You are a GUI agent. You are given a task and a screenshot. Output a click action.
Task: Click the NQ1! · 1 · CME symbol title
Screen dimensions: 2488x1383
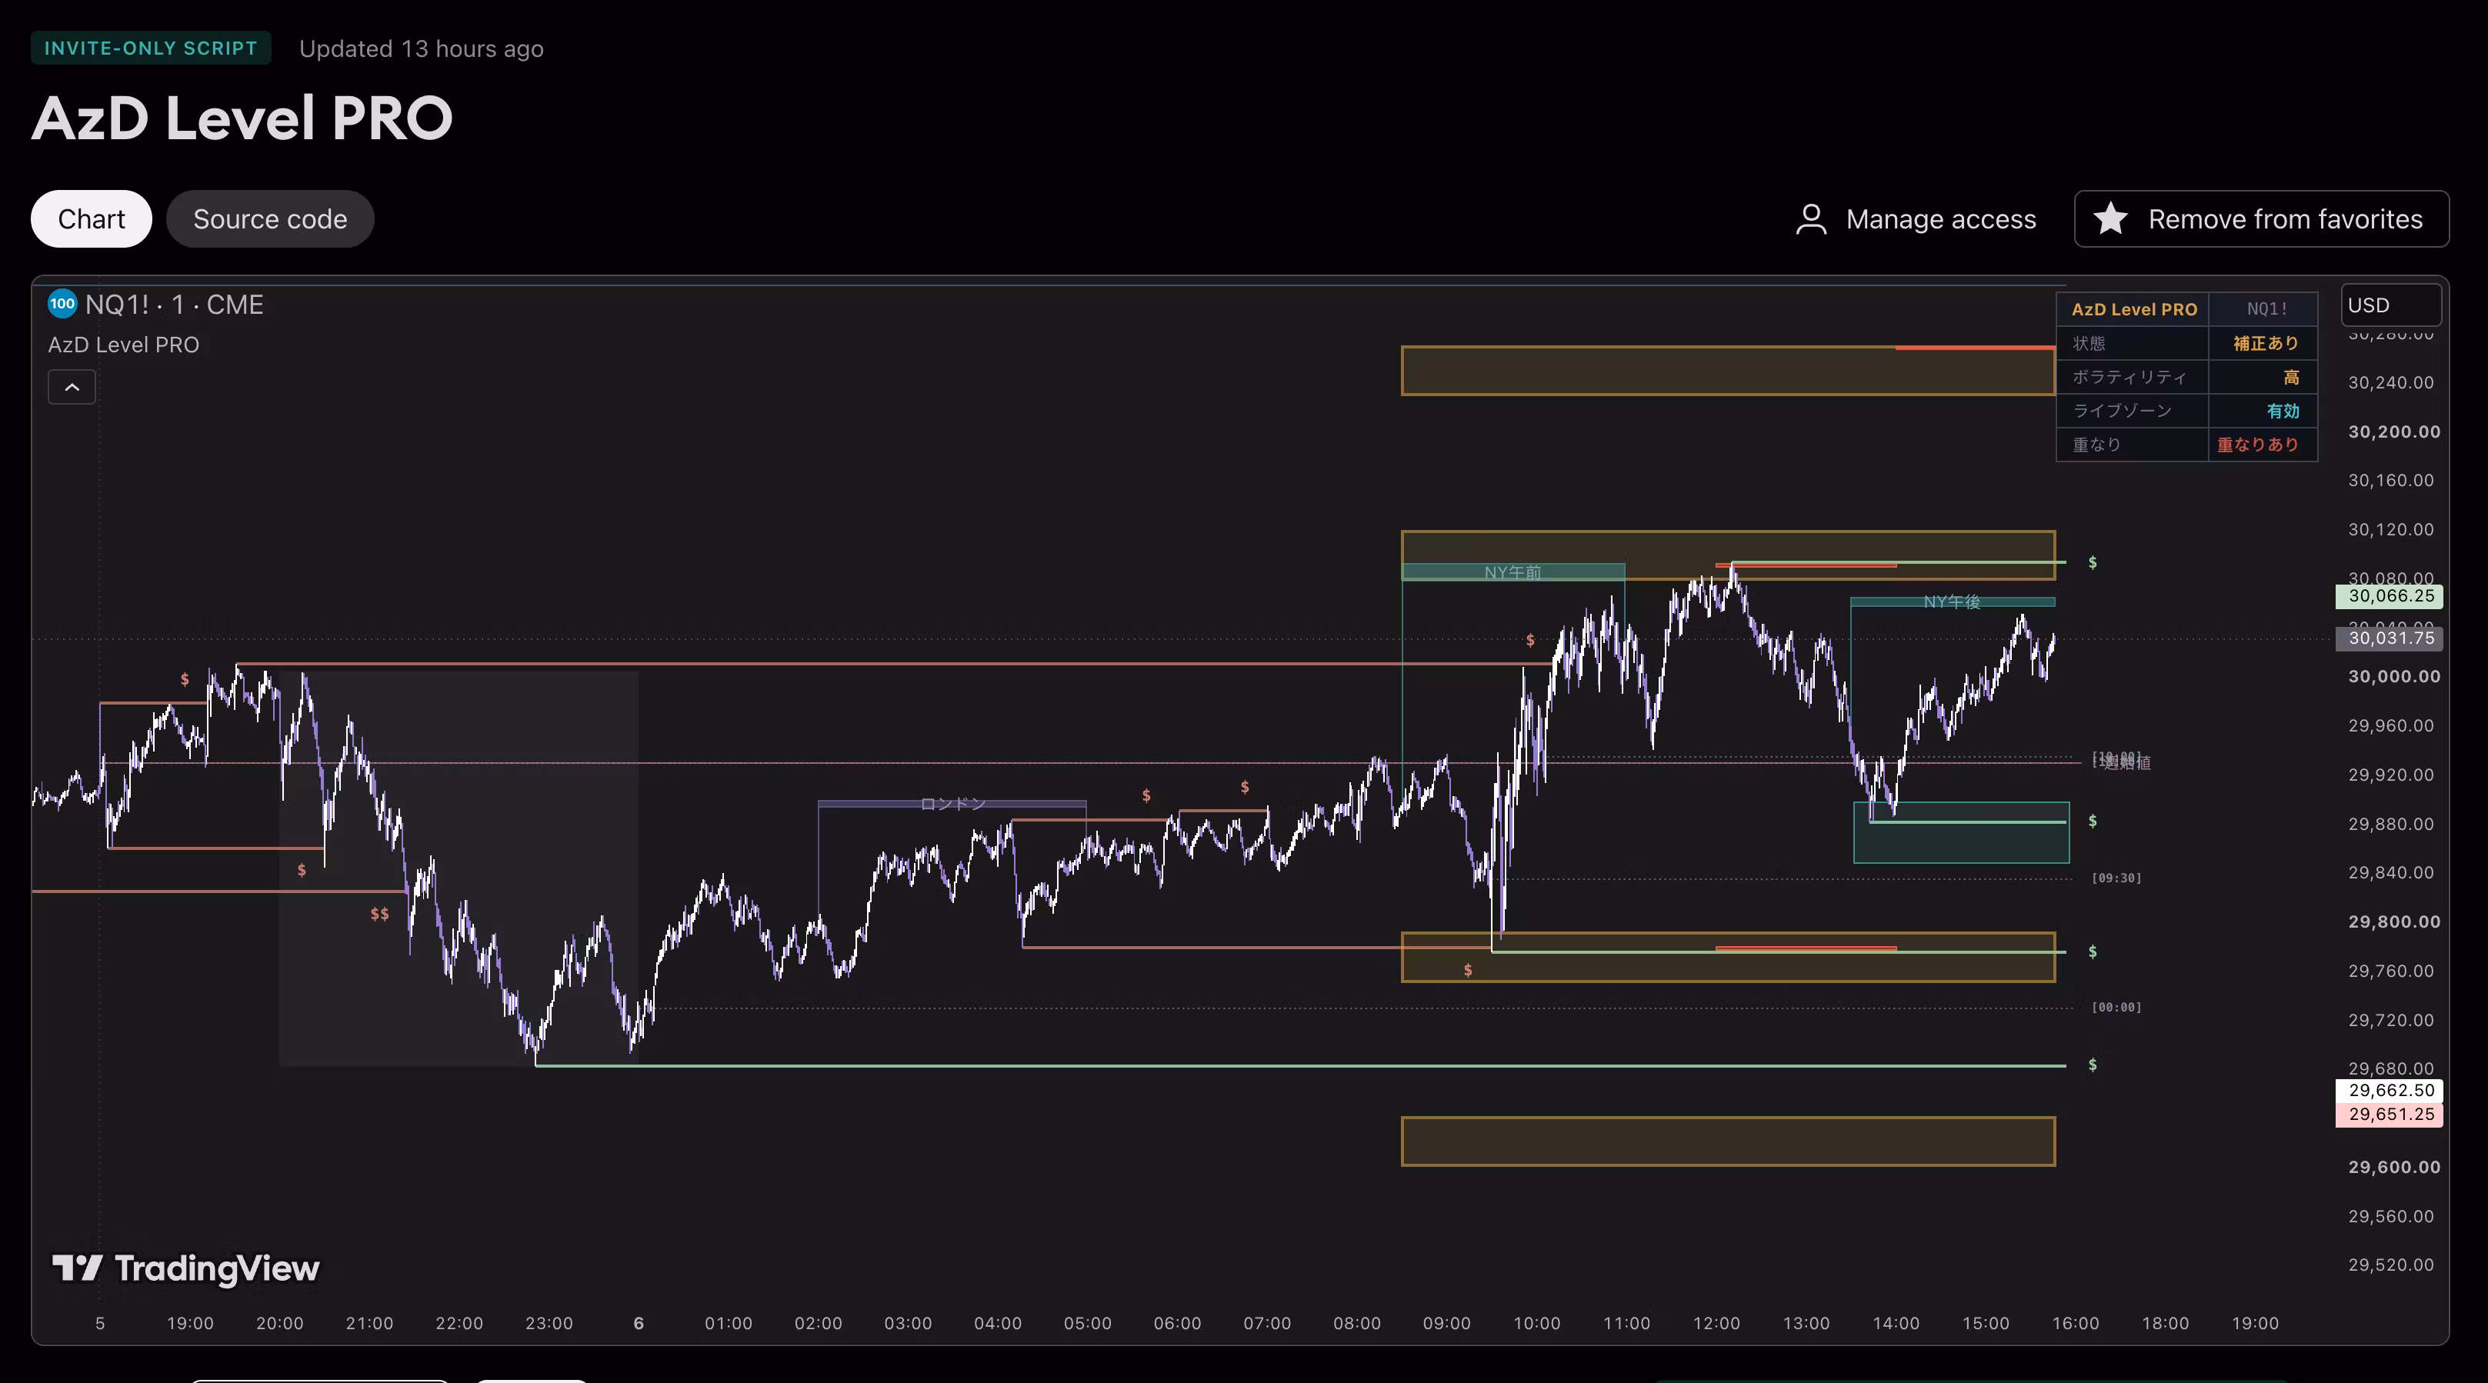174,305
